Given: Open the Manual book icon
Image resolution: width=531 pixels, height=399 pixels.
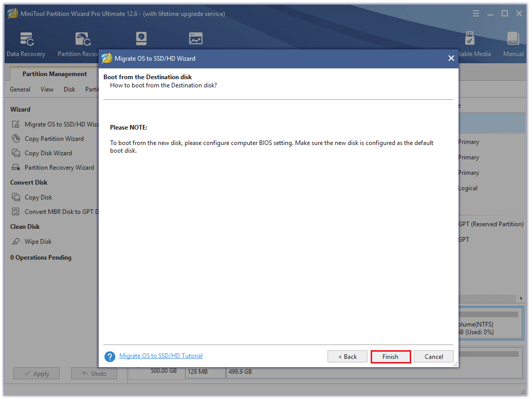Looking at the screenshot, I should pos(513,39).
